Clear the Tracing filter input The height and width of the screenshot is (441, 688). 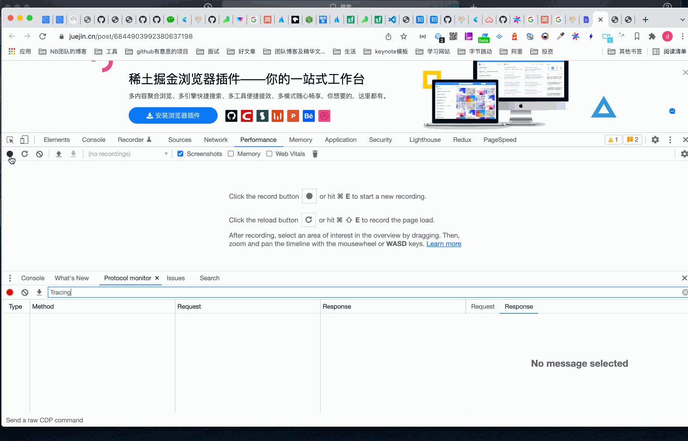685,292
